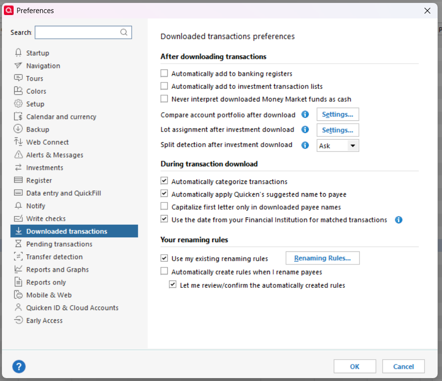Screen dimensions: 442x381
Task: Enable Automatically add to investment transaction lists
Action: point(164,86)
